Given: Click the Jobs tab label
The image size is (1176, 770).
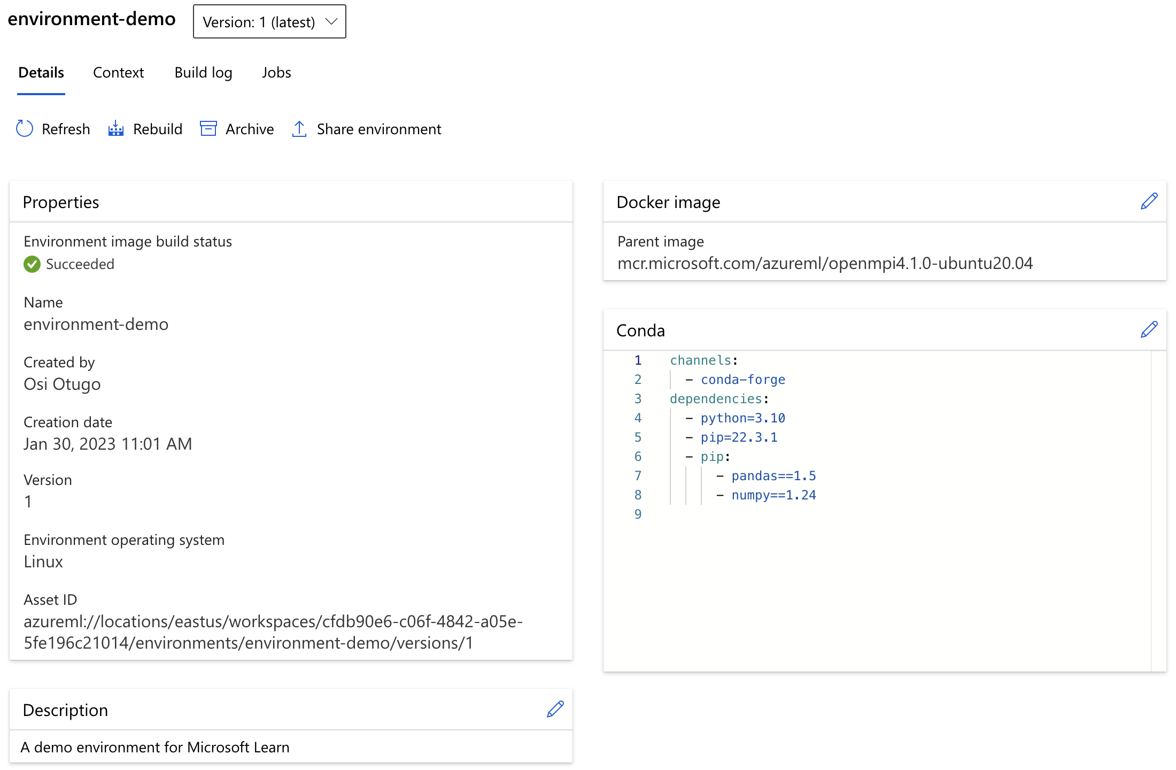Looking at the screenshot, I should (276, 72).
